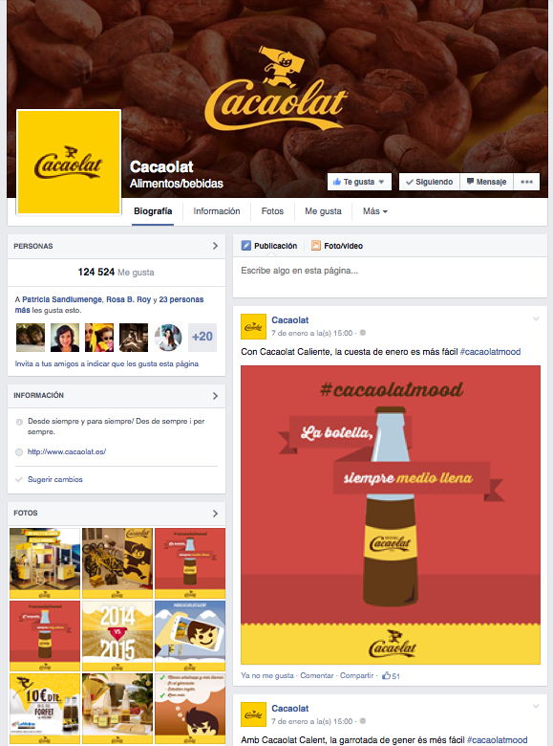This screenshot has width=553, height=746.
Task: Toggle the Te gusta like button
Action: click(359, 182)
